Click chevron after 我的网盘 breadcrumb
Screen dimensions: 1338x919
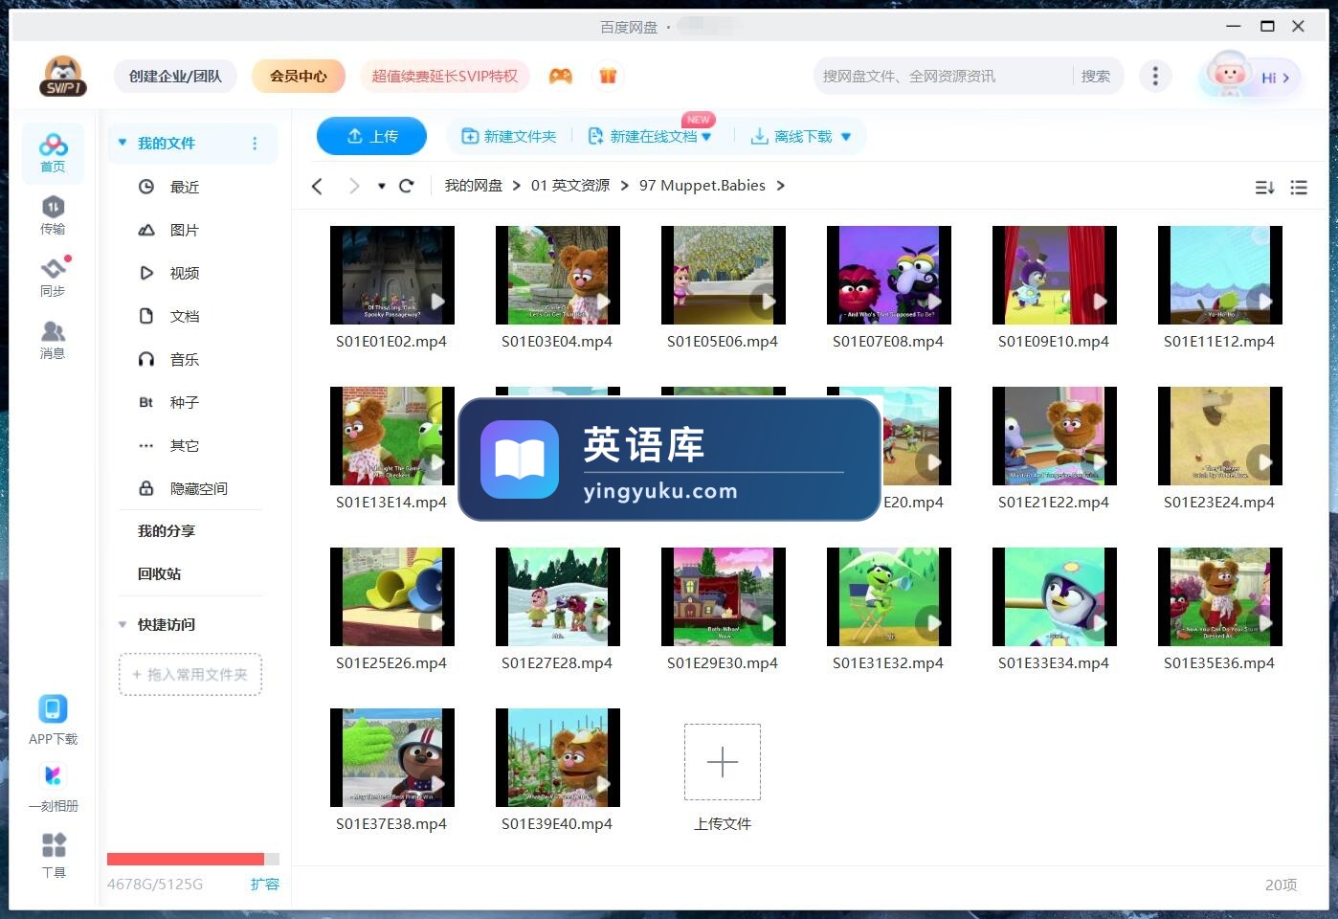(517, 186)
